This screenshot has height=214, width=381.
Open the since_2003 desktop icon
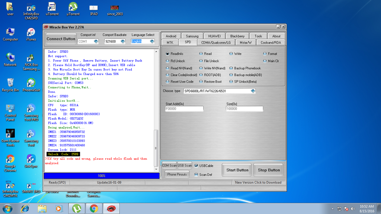pos(115,10)
